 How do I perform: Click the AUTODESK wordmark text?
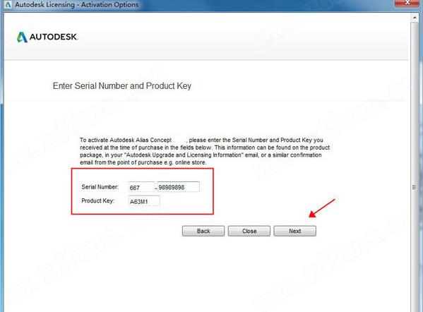click(x=54, y=37)
